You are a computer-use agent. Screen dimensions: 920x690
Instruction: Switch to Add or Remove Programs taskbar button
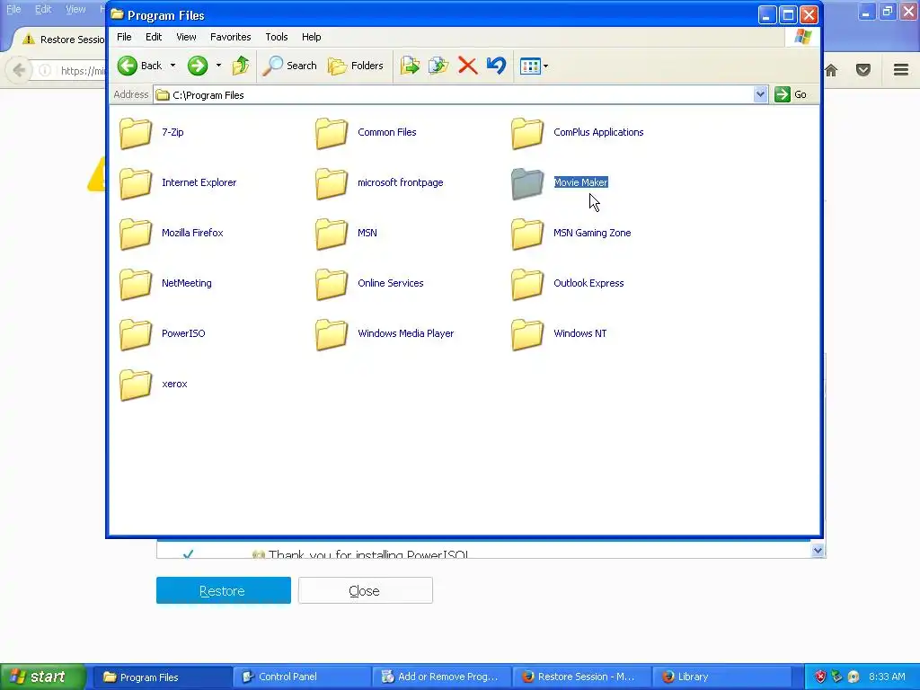[441, 677]
